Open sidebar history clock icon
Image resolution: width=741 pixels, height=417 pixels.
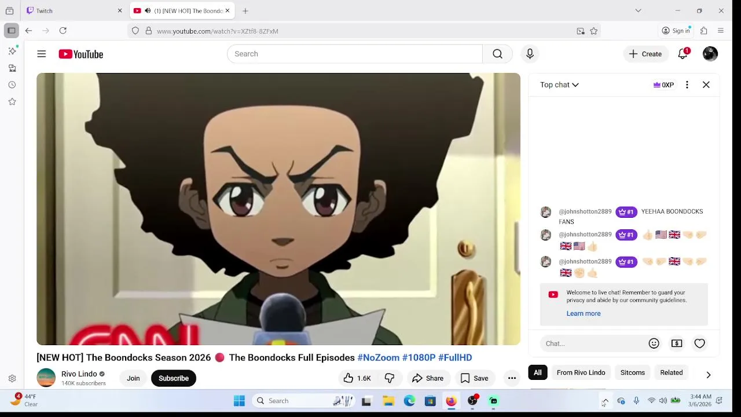12,85
